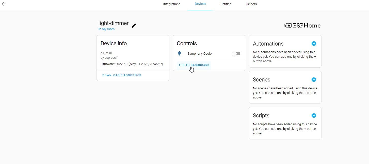Click the Automations card heading
Image resolution: width=369 pixels, height=164 pixels.
pos(268,44)
